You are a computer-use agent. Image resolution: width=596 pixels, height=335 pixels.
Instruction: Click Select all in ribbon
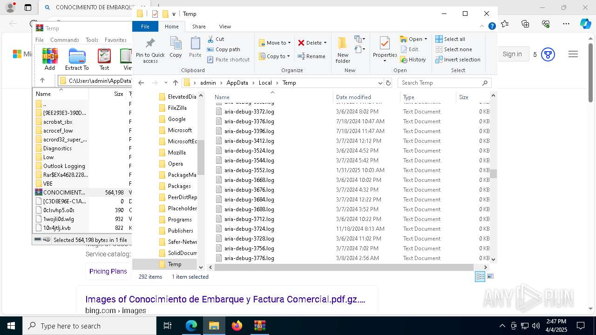[450, 39]
